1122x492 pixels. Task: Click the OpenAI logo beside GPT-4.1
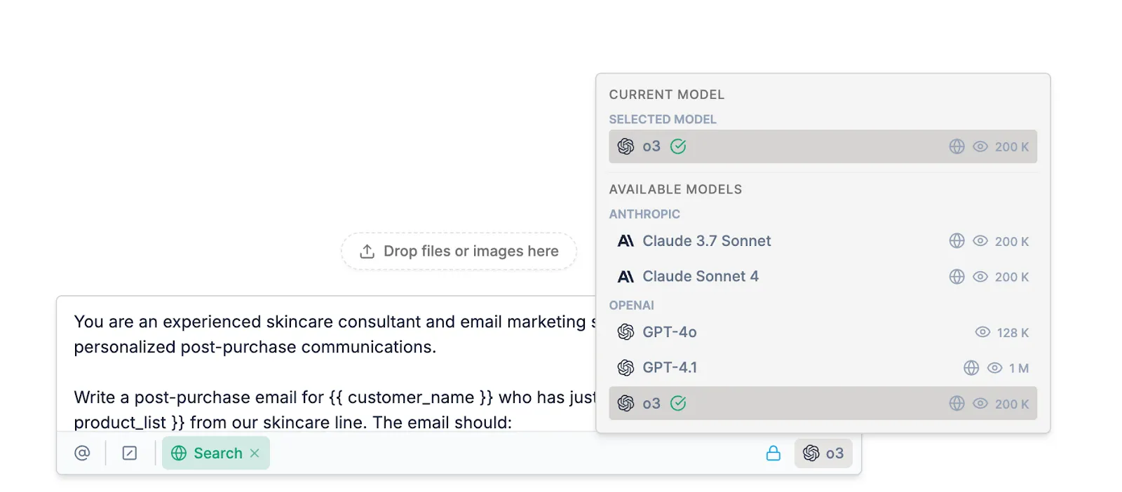click(626, 367)
